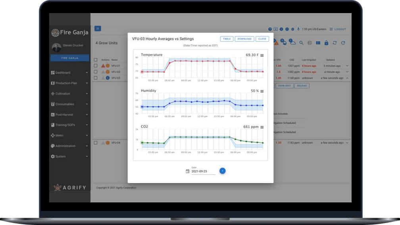Click the logout arrow icon
Screen dimensions: 400x225
point(331,29)
